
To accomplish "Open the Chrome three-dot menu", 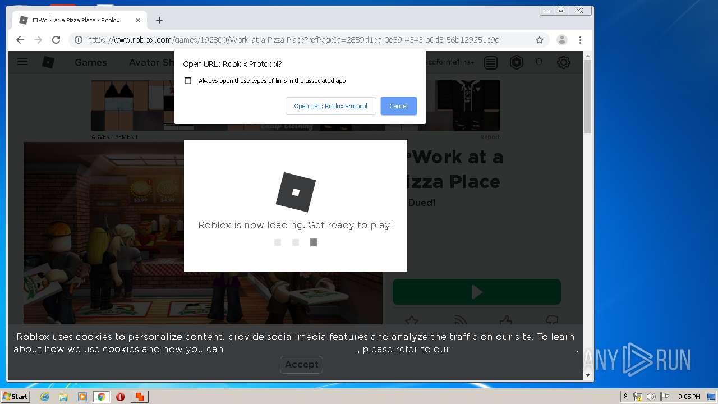I will 580,40.
